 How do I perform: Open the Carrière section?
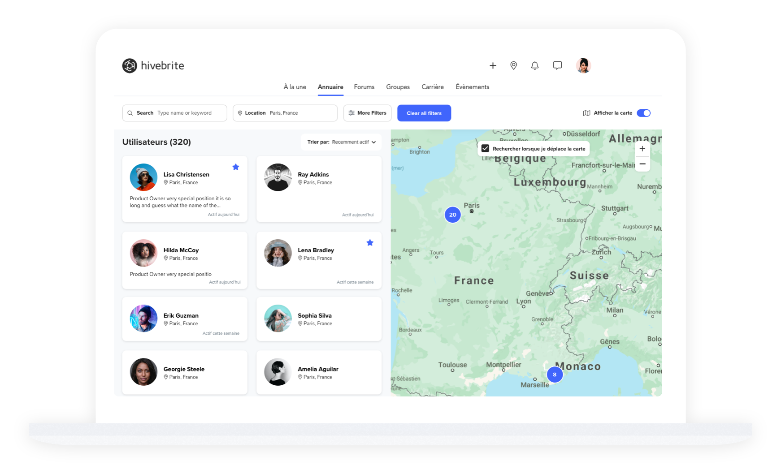click(x=432, y=87)
